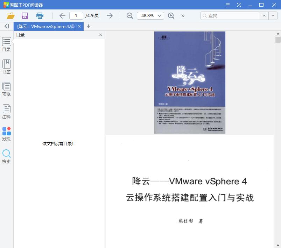Print the document using the printer icon
Screen dimensions: 281x248
[40, 16]
